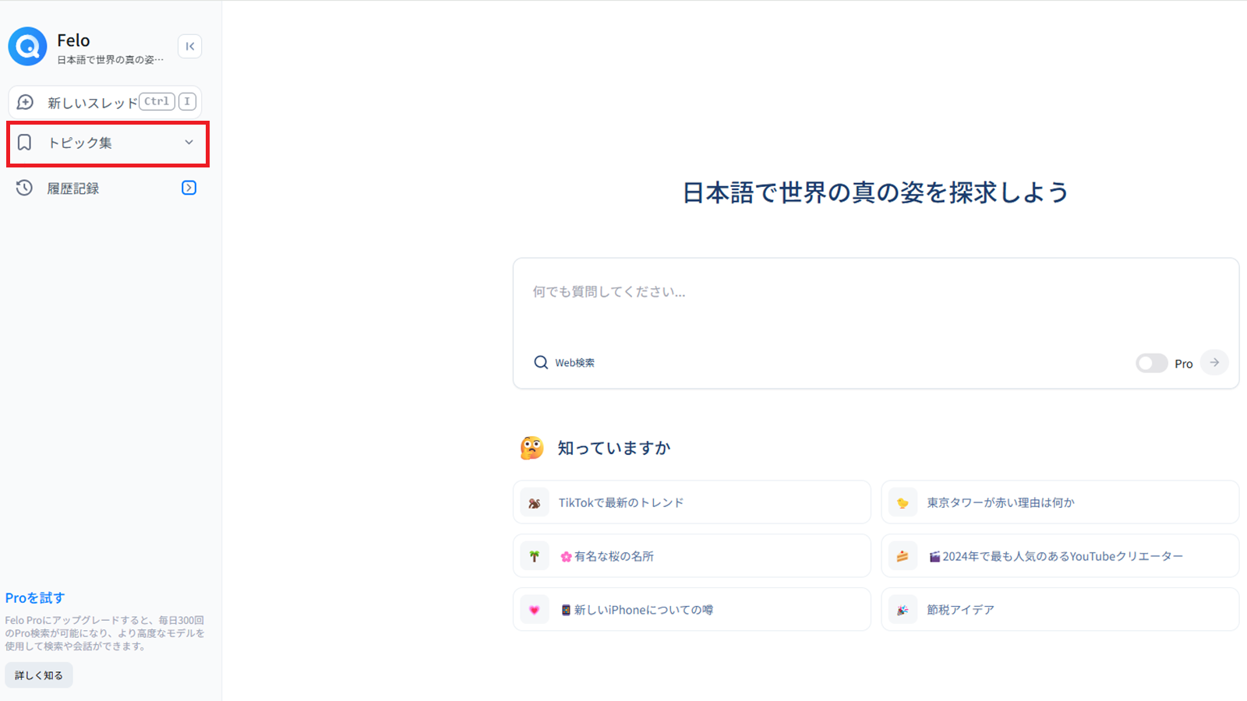This screenshot has height=701, width=1247.
Task: Click the 詳しく知る button
Action: pyautogui.click(x=39, y=675)
